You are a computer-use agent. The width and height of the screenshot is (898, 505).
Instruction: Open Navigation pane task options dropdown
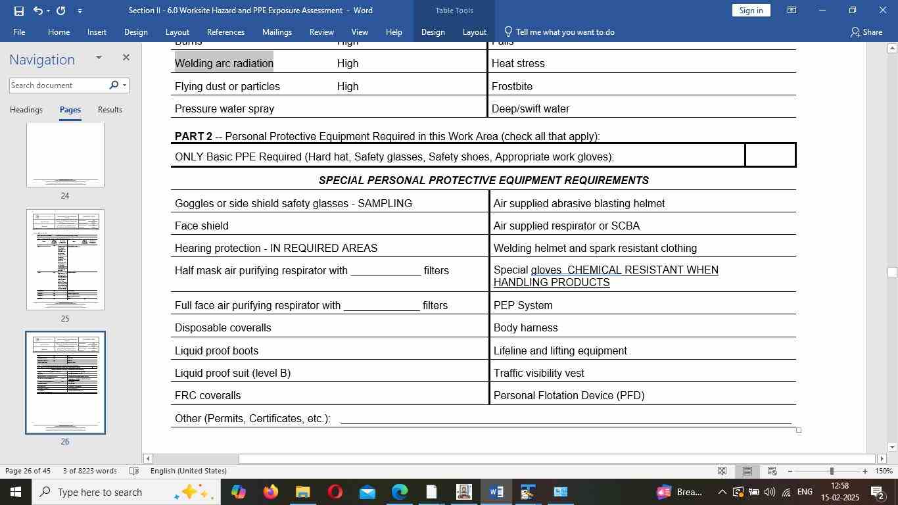click(99, 58)
